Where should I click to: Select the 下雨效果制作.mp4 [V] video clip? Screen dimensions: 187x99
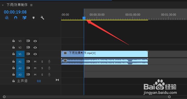pos(104,54)
